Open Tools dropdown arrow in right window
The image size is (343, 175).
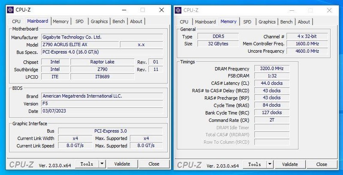[270, 164]
